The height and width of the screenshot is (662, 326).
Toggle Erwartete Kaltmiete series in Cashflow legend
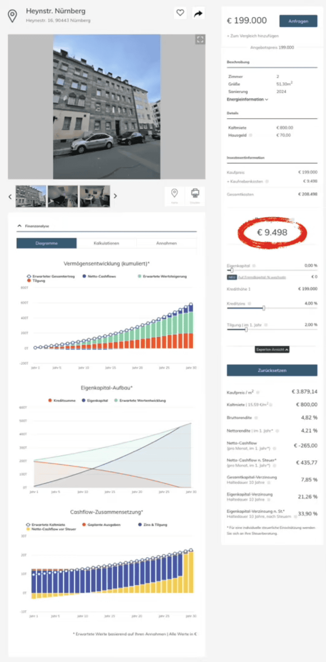(46, 525)
